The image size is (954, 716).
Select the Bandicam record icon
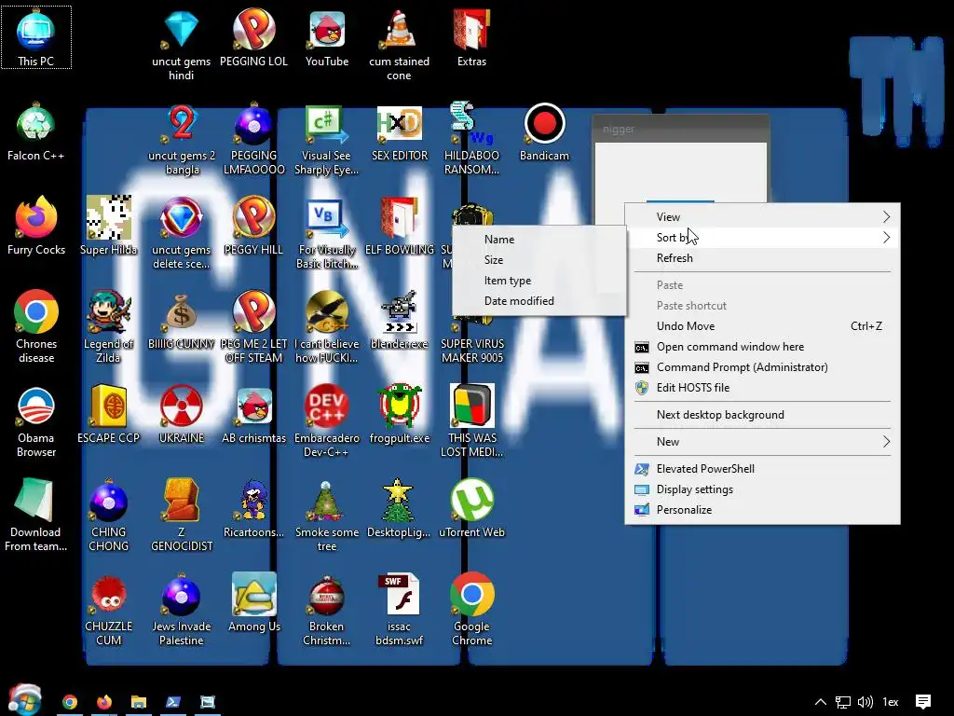[544, 132]
